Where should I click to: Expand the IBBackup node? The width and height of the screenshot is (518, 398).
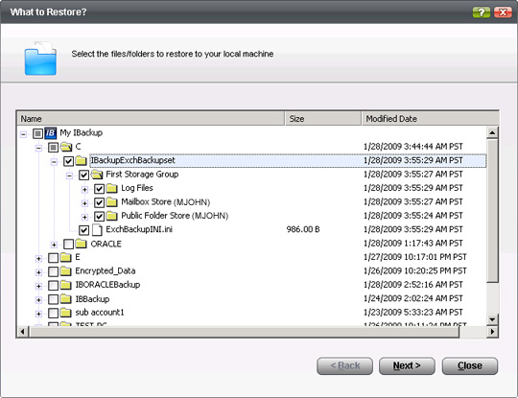[x=38, y=300]
